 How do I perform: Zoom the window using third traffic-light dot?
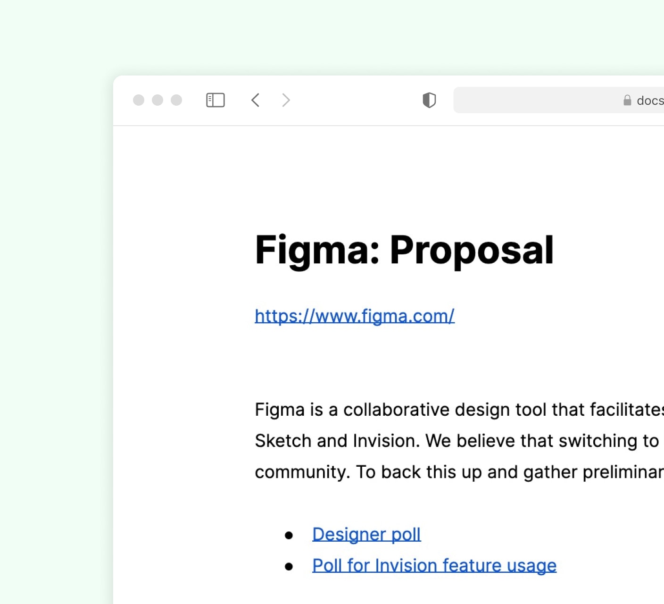176,100
